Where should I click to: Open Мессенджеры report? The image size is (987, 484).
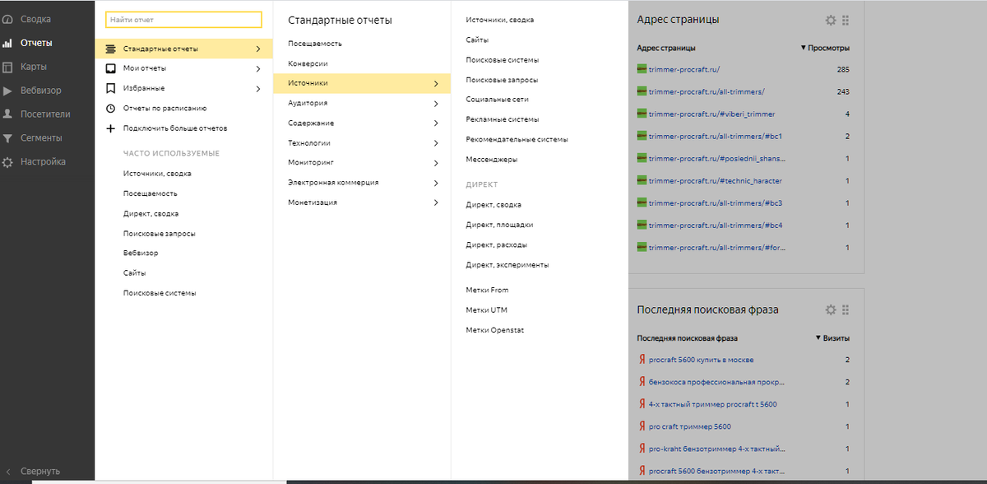pos(492,159)
